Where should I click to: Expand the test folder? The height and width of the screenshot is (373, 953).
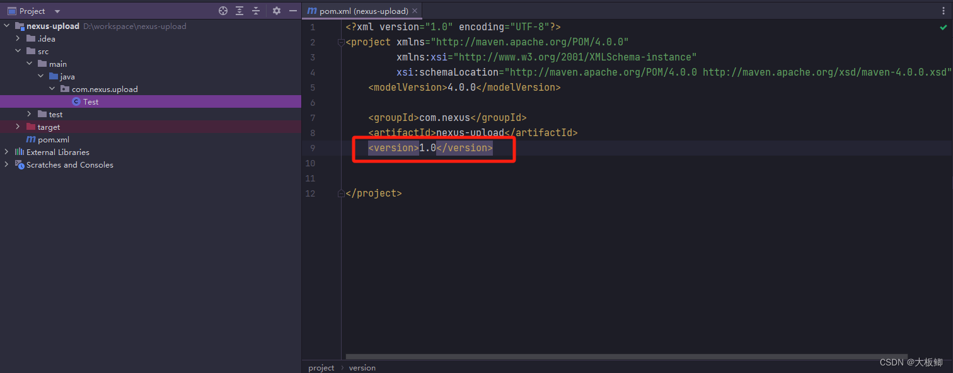point(30,114)
